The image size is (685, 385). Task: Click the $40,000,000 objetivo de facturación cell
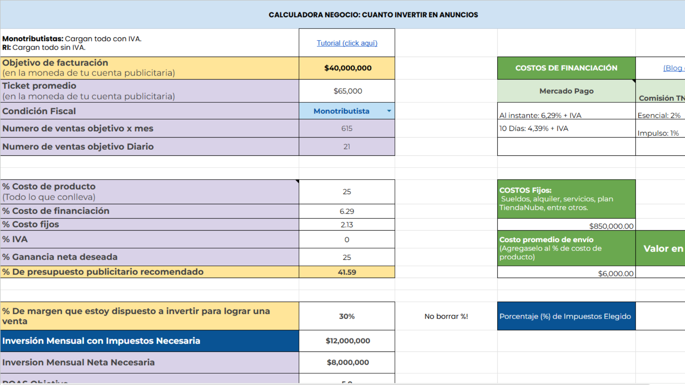(x=347, y=68)
